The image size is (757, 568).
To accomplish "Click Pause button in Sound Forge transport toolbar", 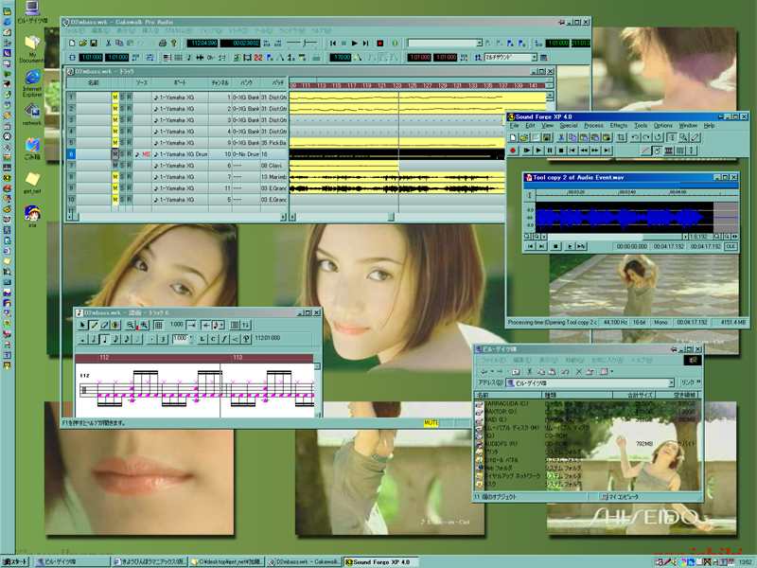I will (550, 151).
